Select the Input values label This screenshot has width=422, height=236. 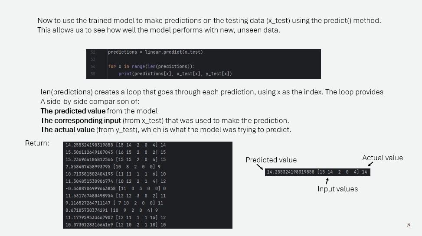click(337, 189)
